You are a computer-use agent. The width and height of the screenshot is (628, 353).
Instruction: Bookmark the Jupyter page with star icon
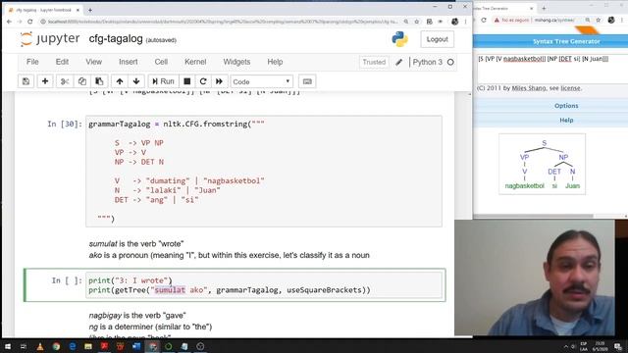[417, 22]
